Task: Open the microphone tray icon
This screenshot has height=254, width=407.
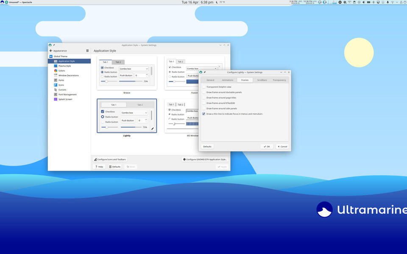Action: [x=388, y=2]
